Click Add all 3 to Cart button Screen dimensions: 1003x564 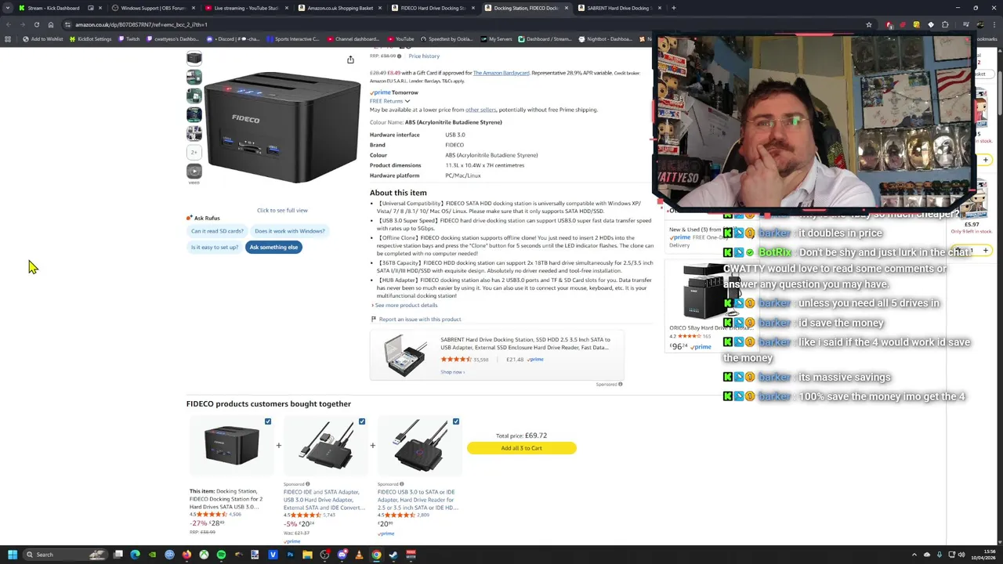521,448
